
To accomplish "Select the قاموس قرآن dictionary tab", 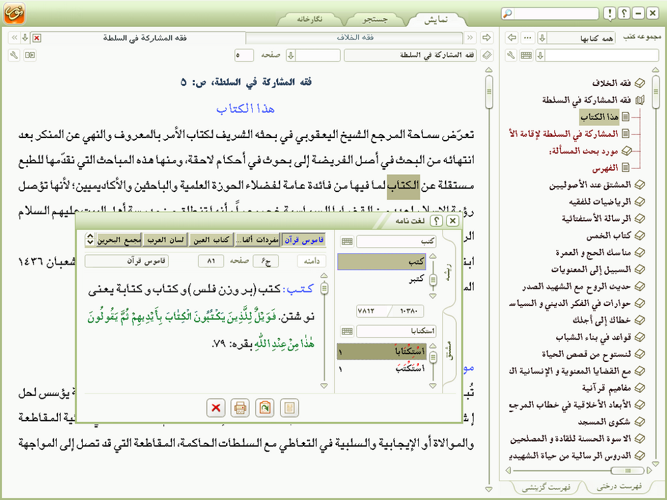I will coord(303,240).
